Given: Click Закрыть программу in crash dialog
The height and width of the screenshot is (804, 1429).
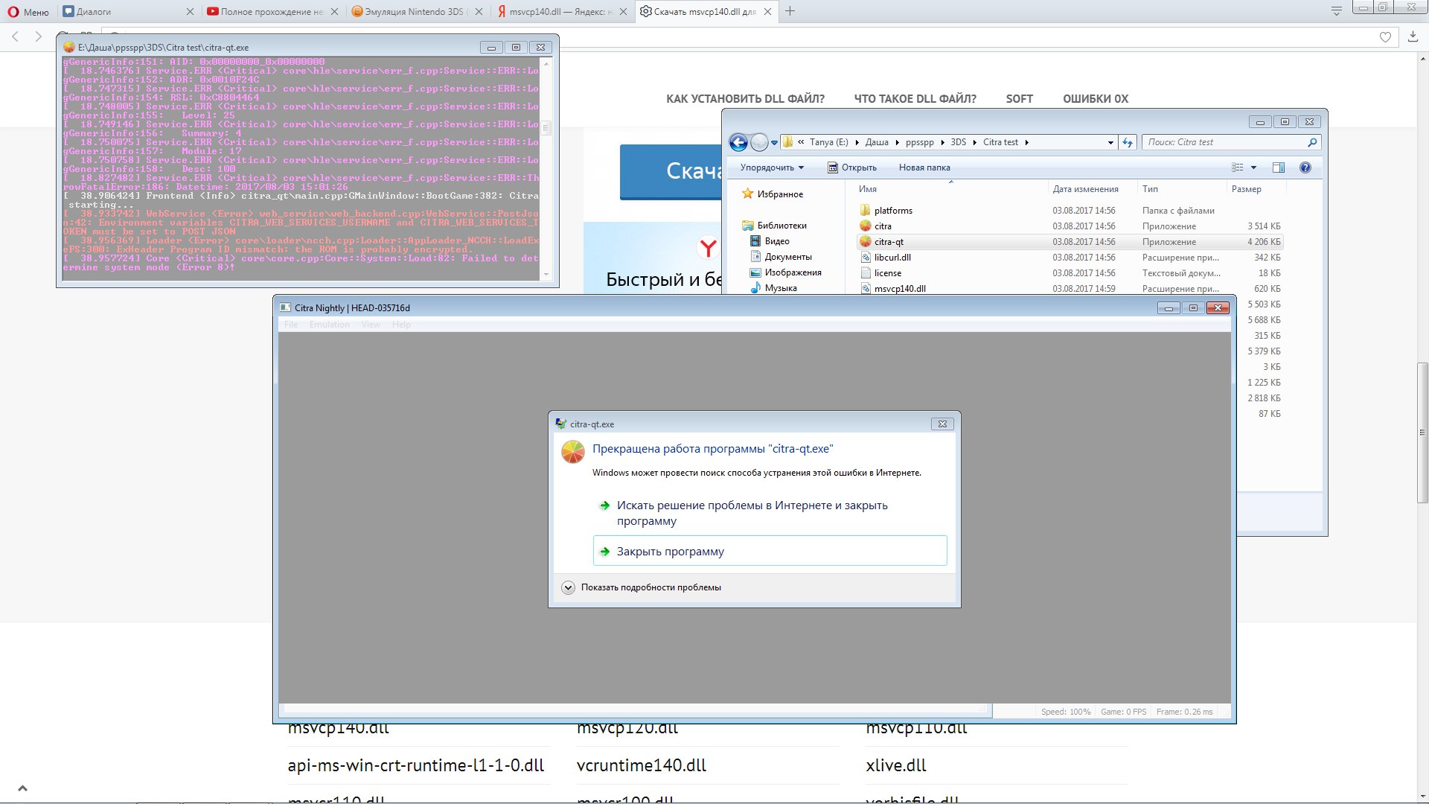Looking at the screenshot, I should (x=770, y=551).
